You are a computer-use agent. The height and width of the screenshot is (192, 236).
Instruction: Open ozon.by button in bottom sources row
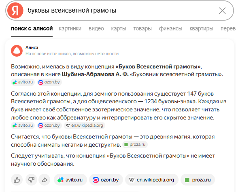pyautogui.click(x=106, y=180)
